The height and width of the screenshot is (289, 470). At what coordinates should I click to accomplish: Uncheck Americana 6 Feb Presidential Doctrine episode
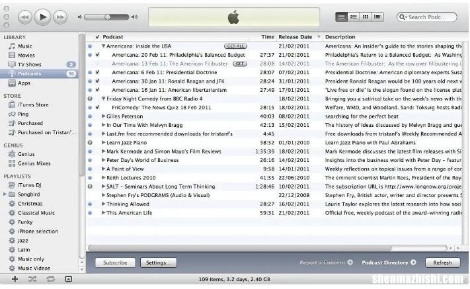click(x=97, y=72)
